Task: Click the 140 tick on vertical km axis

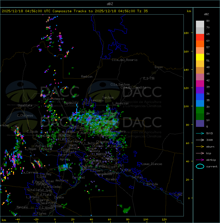Action: [x=186, y=70]
